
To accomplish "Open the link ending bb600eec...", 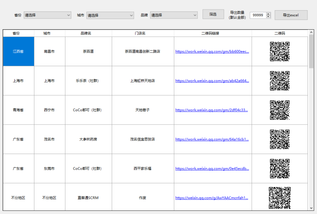I will [x=212, y=51].
